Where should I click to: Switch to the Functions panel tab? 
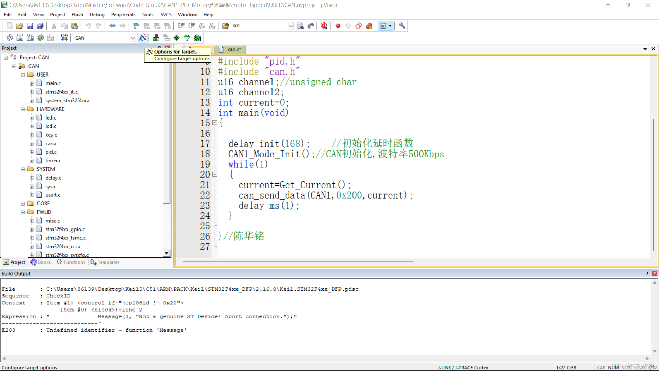point(71,262)
